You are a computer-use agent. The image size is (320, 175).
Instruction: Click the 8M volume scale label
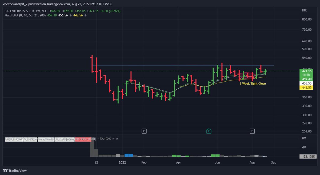[305, 138]
